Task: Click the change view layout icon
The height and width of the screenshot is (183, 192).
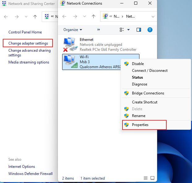Action: click(122, 30)
